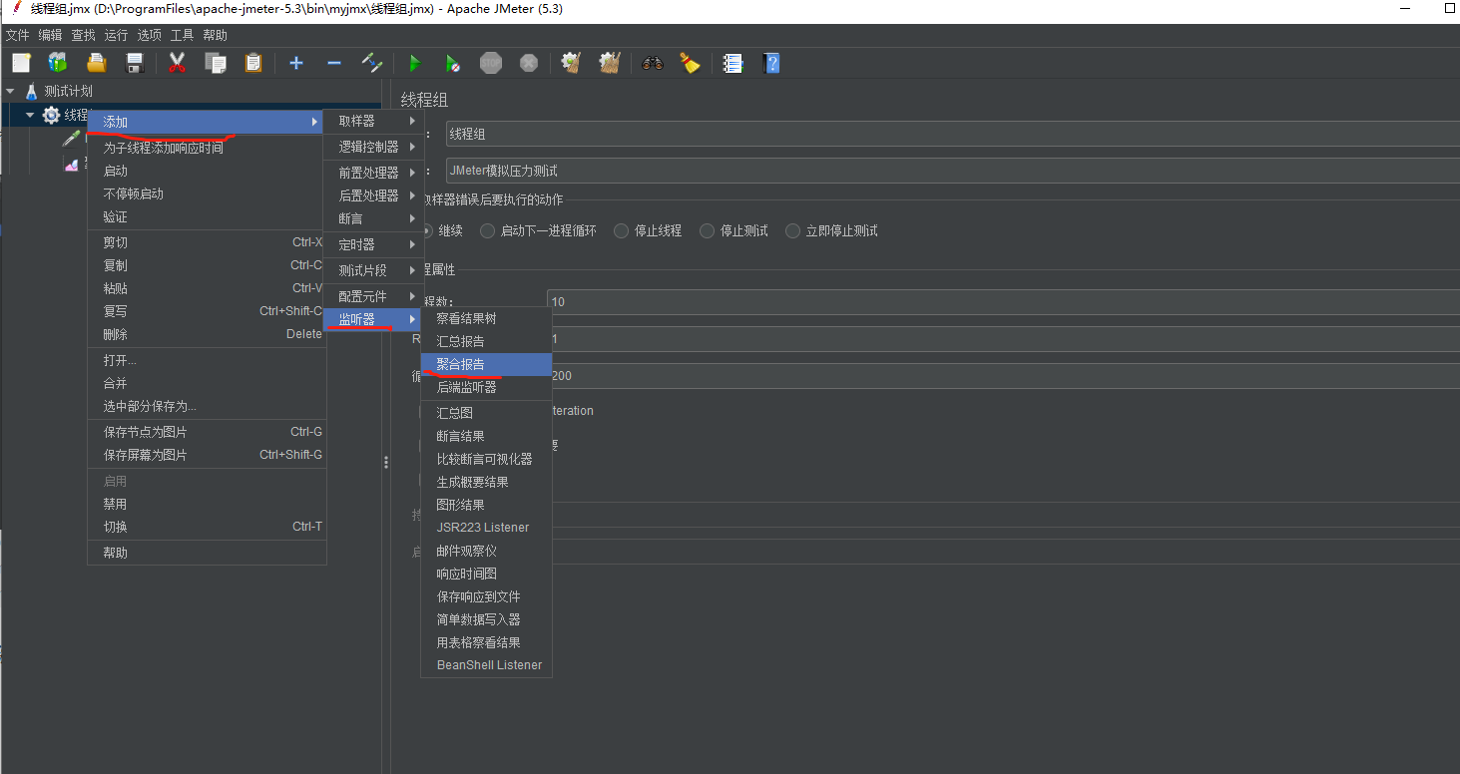Open 断言 submenu
The width and height of the screenshot is (1460, 774).
374,218
